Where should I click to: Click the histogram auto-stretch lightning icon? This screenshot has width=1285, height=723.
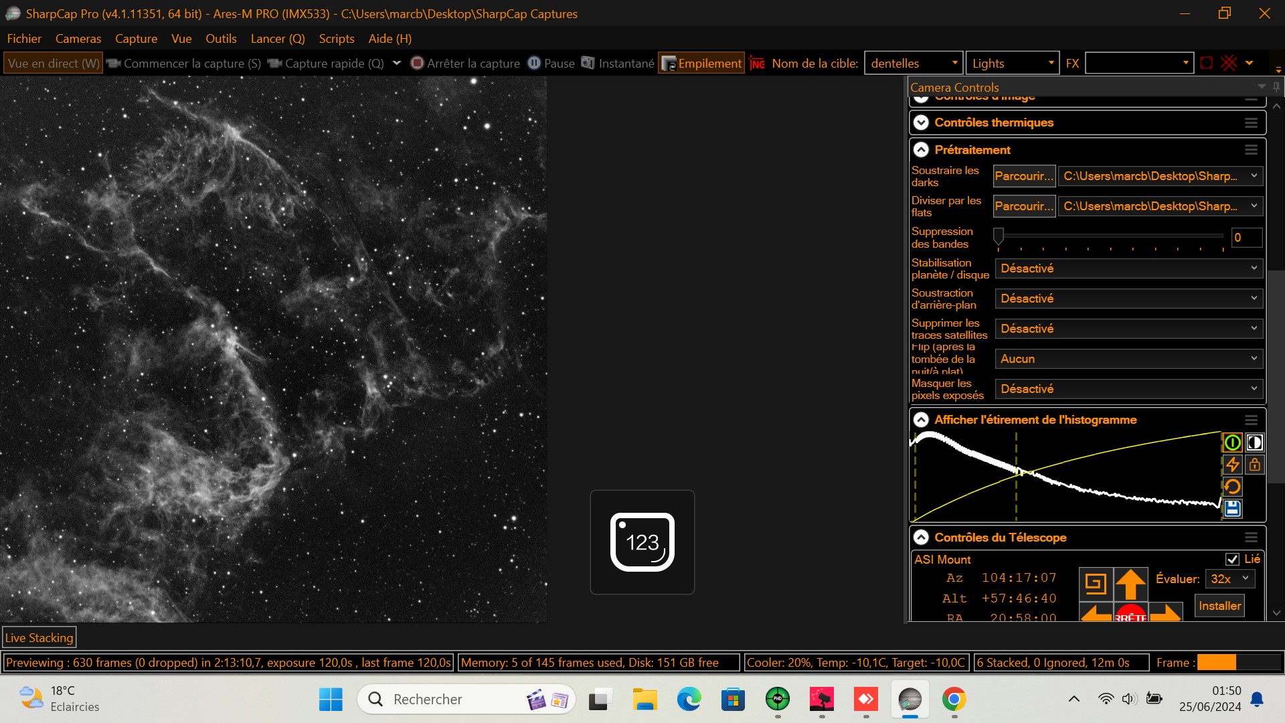coord(1232,465)
